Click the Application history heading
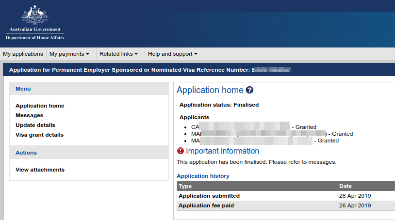The width and height of the screenshot is (395, 220). click(x=203, y=176)
